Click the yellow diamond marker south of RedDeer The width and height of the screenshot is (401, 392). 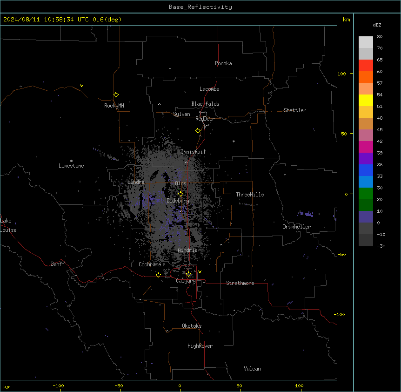point(198,131)
